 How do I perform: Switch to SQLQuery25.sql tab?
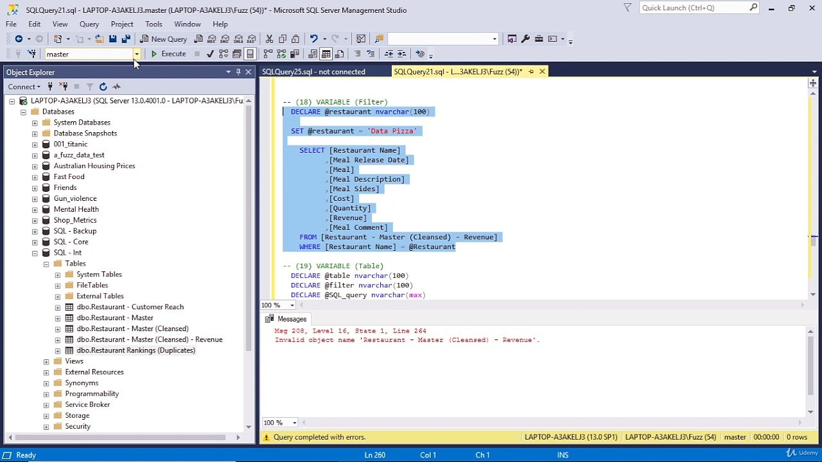coord(313,72)
